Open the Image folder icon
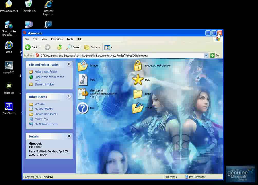The width and height of the screenshot is (258, 185). click(x=83, y=66)
